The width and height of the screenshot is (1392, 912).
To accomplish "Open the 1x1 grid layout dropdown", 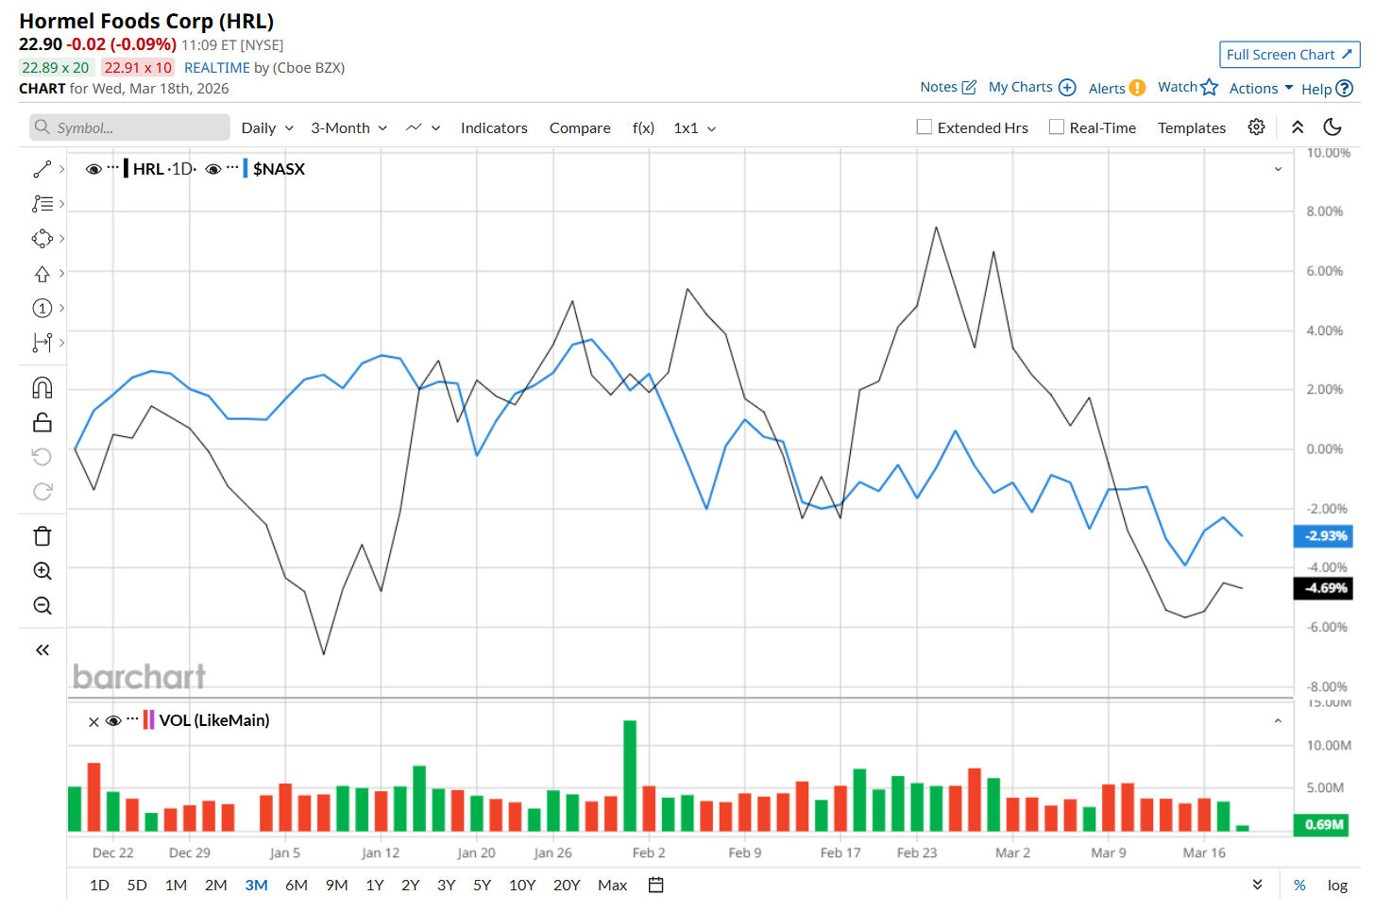I will coord(695,127).
